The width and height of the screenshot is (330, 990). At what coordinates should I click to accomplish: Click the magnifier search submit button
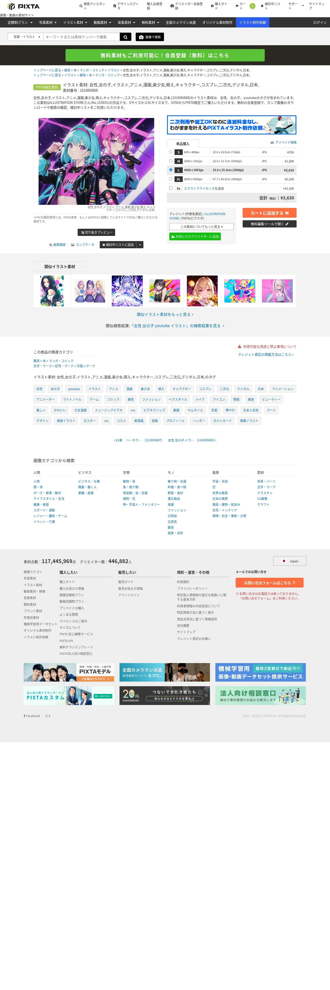pyautogui.click(x=125, y=37)
